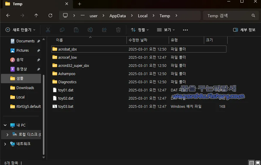Click the sidebar scrollbar up arrow
261x165 pixels.
(x=44, y=39)
